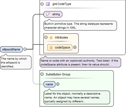Viewport: 126px width, 107px height.
Task: Collapse the ellipsoidName element children
Action: pyautogui.click(x=25, y=49)
